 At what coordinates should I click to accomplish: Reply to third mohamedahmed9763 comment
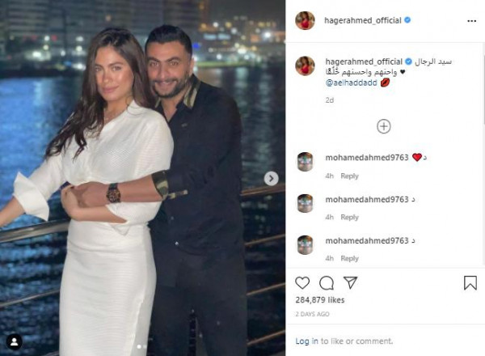349,258
